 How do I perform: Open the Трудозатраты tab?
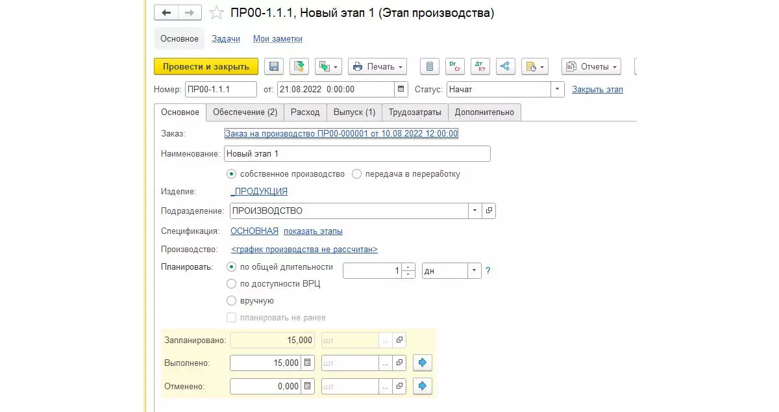point(415,112)
